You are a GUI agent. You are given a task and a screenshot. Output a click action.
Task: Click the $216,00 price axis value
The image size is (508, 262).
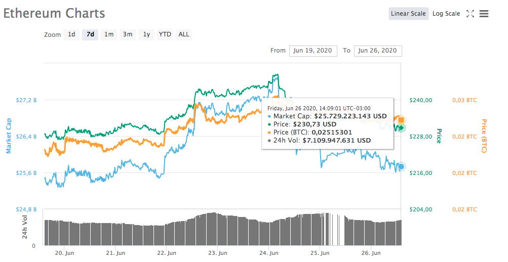pos(421,173)
